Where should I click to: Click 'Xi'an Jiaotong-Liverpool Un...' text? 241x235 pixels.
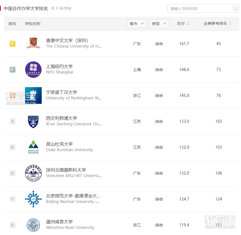[x=74, y=124]
